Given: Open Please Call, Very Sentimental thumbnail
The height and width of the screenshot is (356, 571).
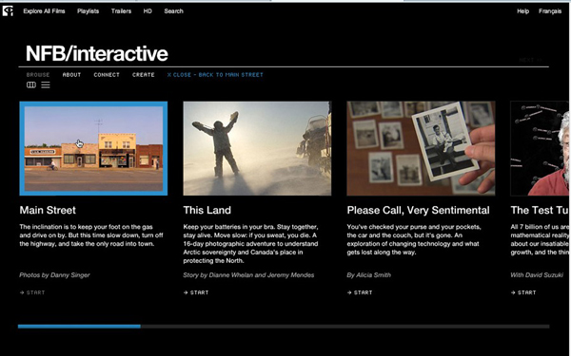Looking at the screenshot, I should point(421,148).
